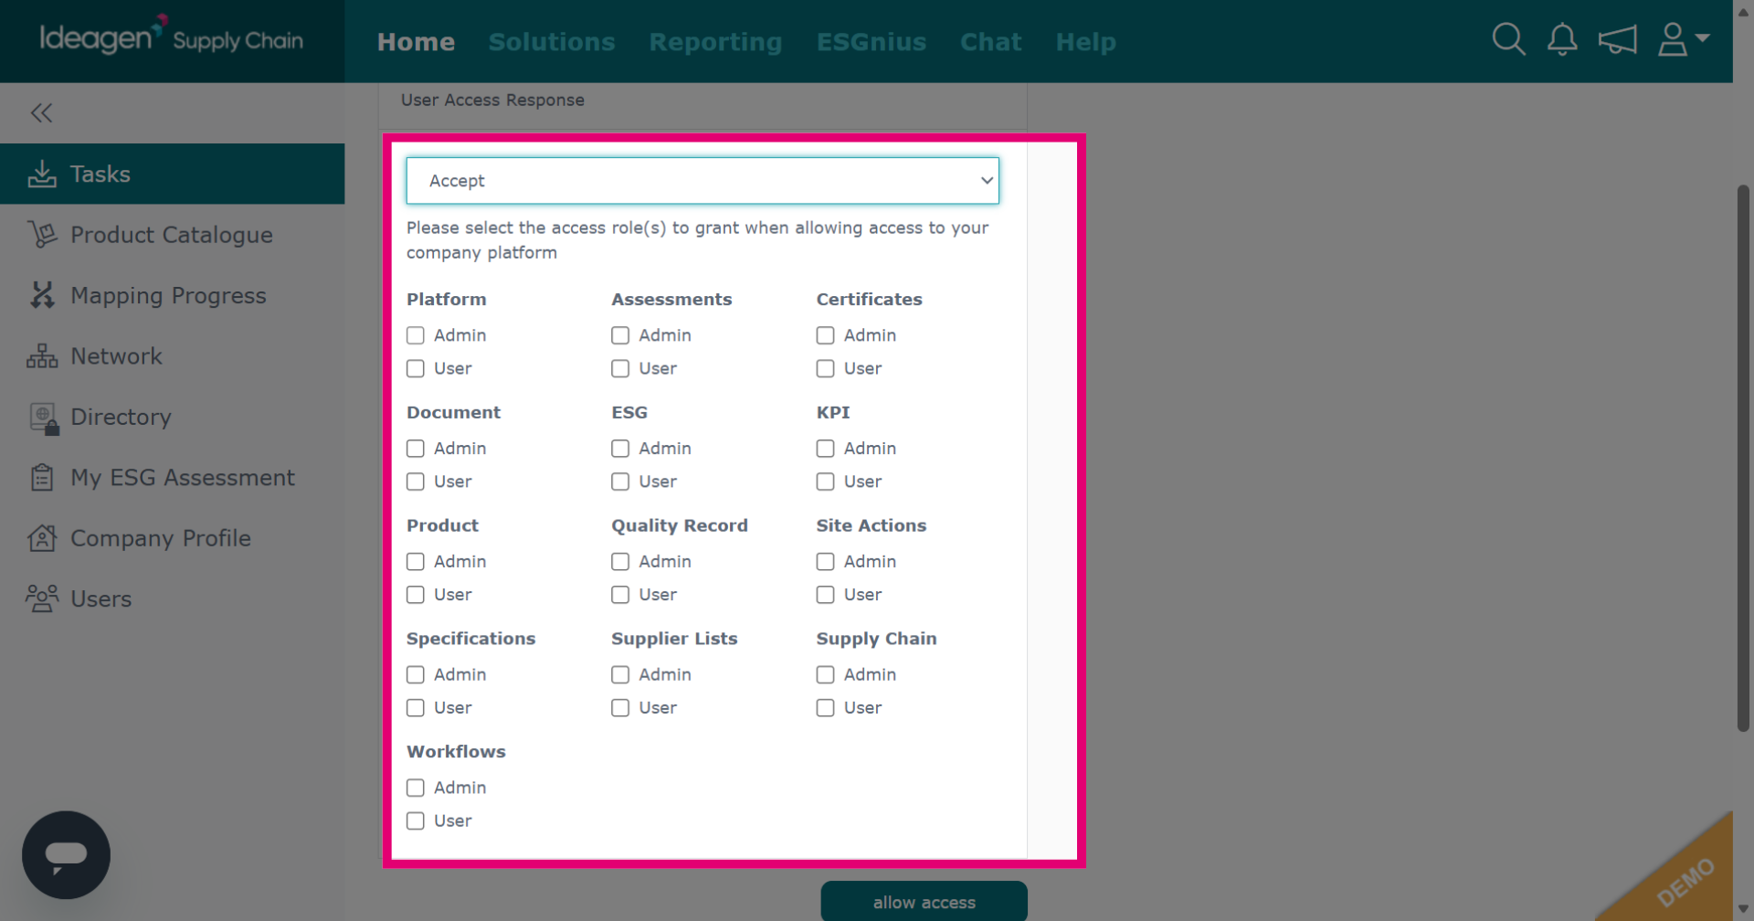Click the Company Profile house icon

pos(42,538)
